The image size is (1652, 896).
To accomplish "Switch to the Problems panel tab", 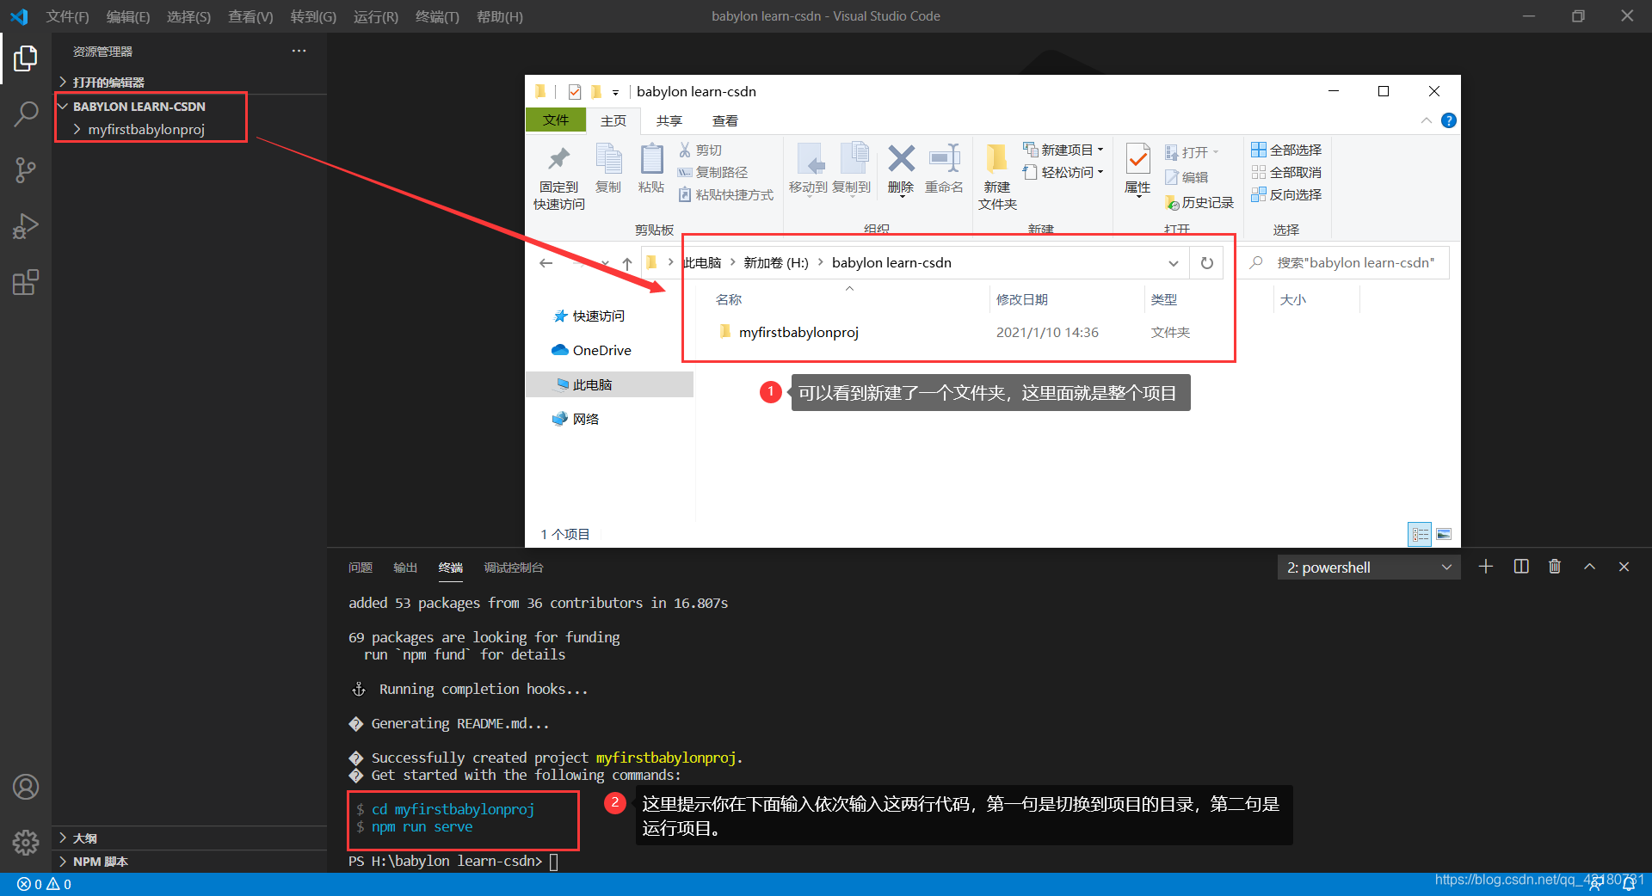I will point(361,568).
